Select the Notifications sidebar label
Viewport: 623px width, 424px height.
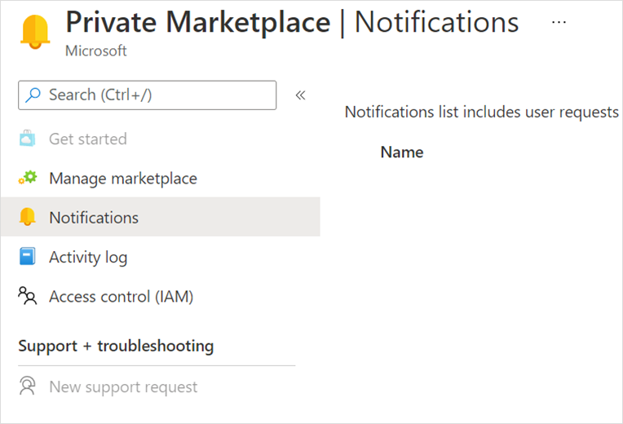94,218
